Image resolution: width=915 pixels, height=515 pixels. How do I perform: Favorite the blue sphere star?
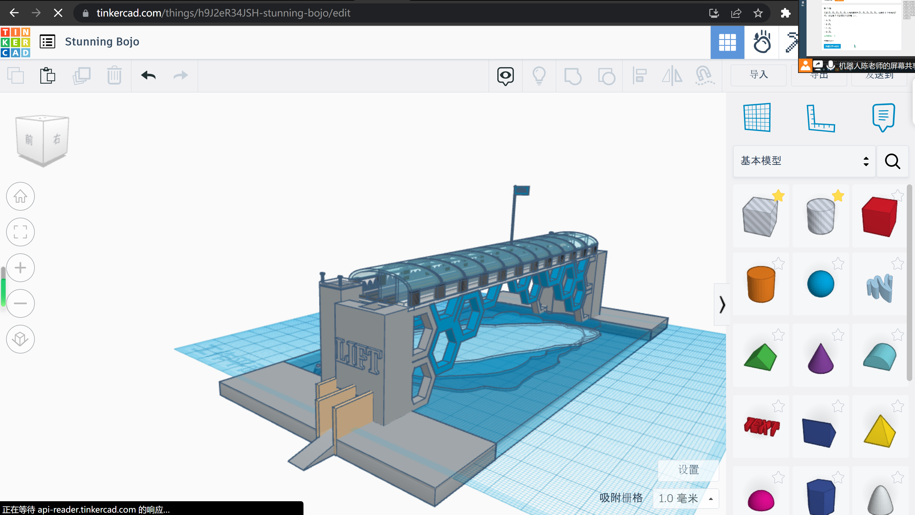[x=838, y=263]
